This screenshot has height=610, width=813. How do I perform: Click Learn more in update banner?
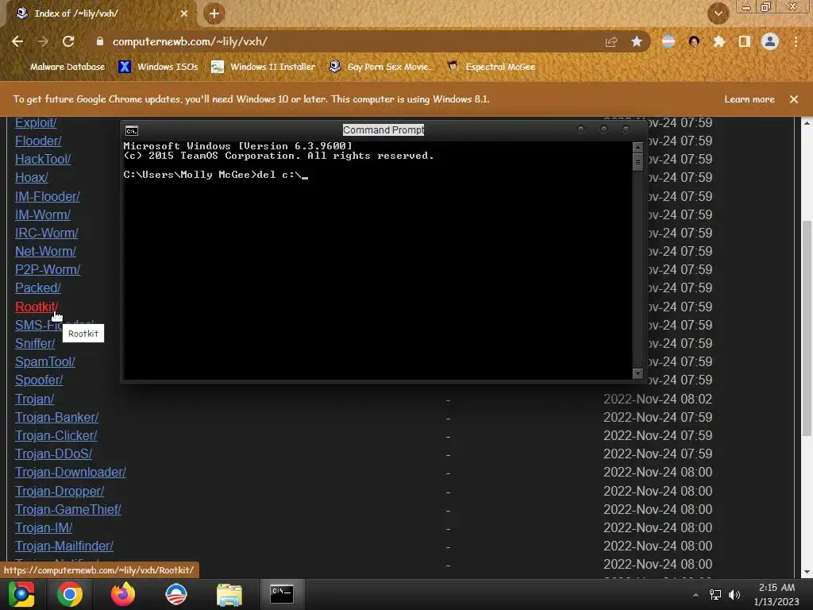pos(749,99)
